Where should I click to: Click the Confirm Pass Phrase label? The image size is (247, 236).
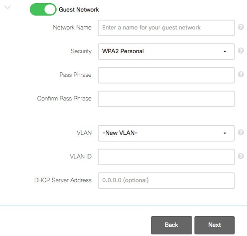point(64,98)
